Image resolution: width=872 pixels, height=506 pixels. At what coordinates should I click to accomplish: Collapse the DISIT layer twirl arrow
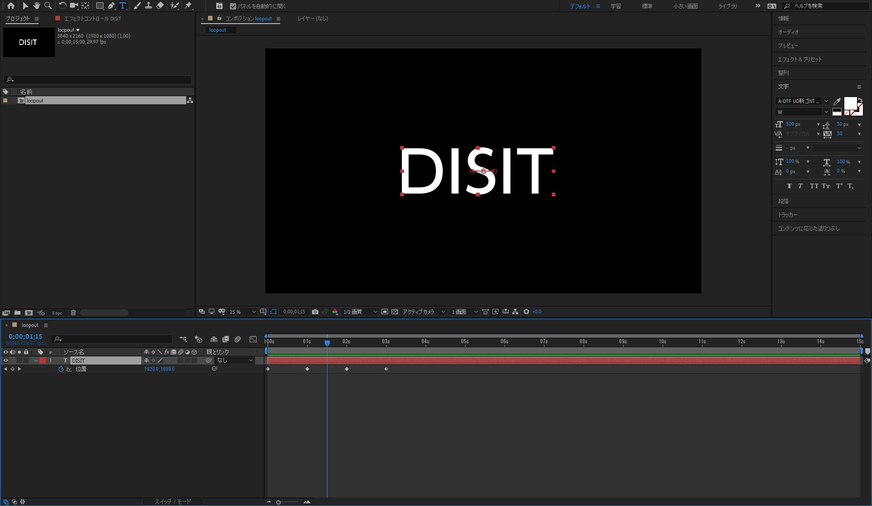(36, 361)
